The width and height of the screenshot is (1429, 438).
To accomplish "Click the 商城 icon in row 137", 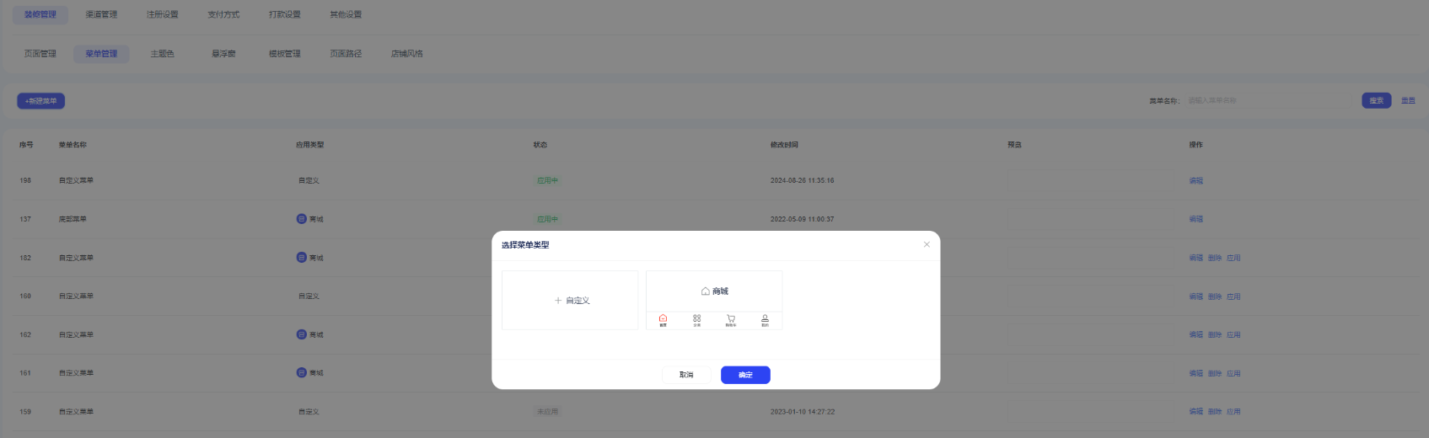I will tap(301, 219).
